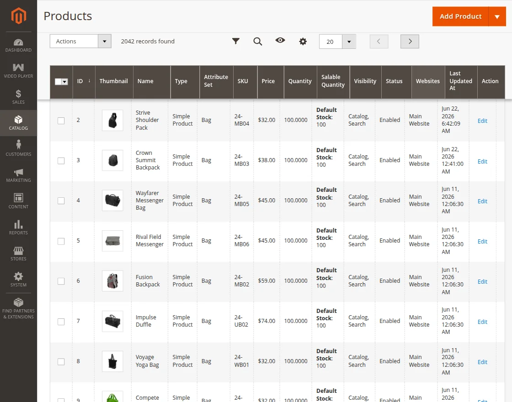Open the Content sidebar menu

pyautogui.click(x=18, y=201)
